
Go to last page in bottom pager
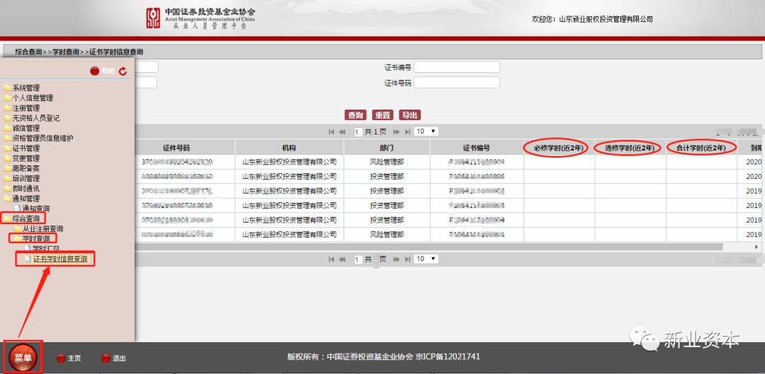[407, 259]
